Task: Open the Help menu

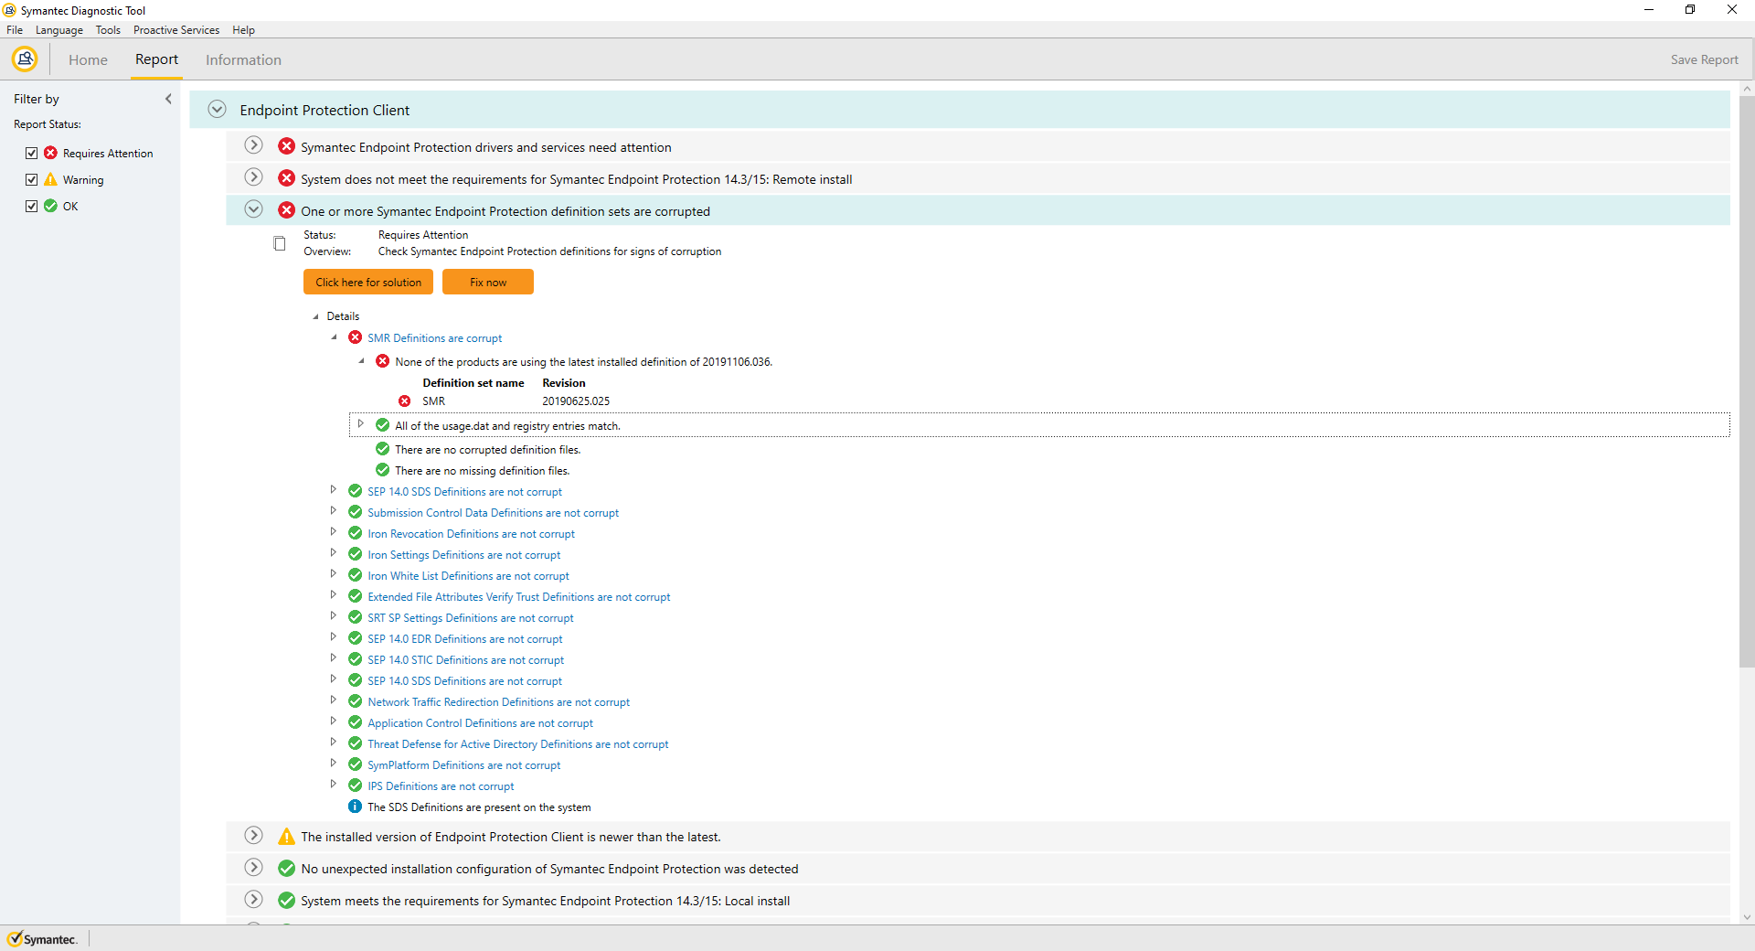Action: pyautogui.click(x=243, y=30)
